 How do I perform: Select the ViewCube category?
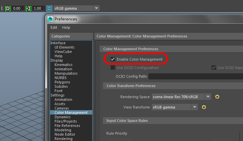click(x=63, y=52)
